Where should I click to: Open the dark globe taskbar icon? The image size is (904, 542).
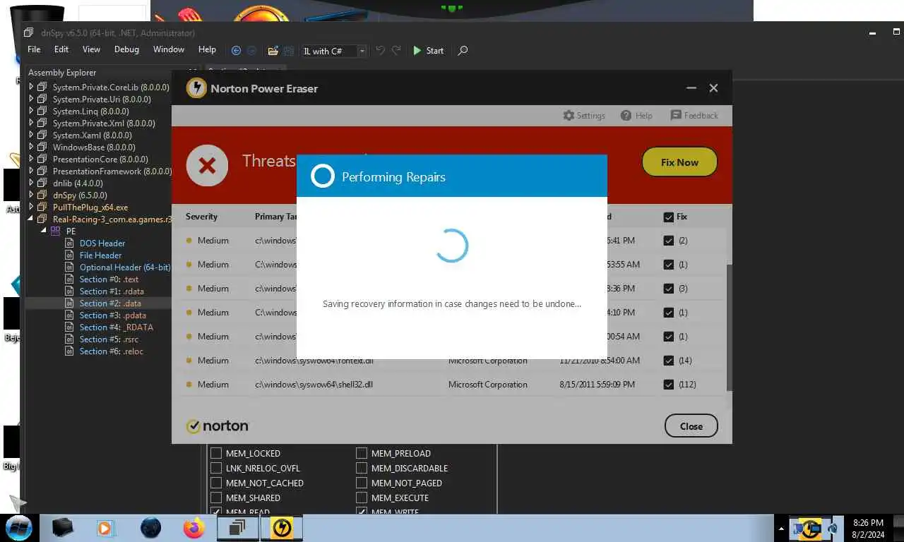pyautogui.click(x=151, y=527)
